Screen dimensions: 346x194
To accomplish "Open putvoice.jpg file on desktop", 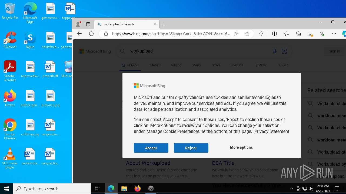I will pos(50,99).
